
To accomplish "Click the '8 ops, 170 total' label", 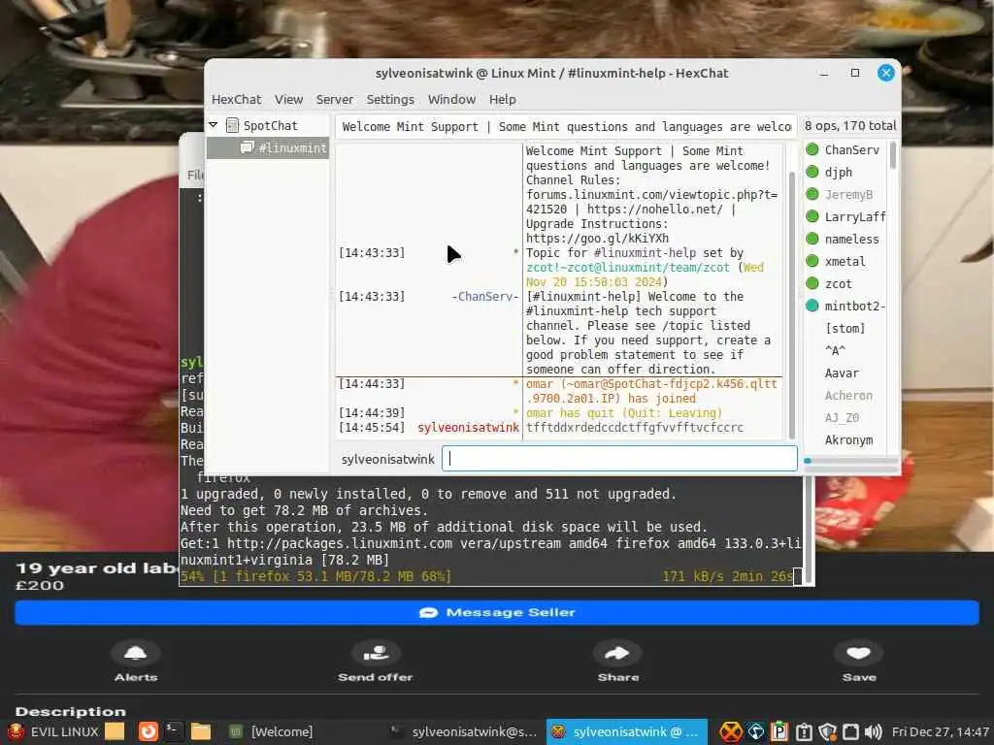I will pos(850,125).
